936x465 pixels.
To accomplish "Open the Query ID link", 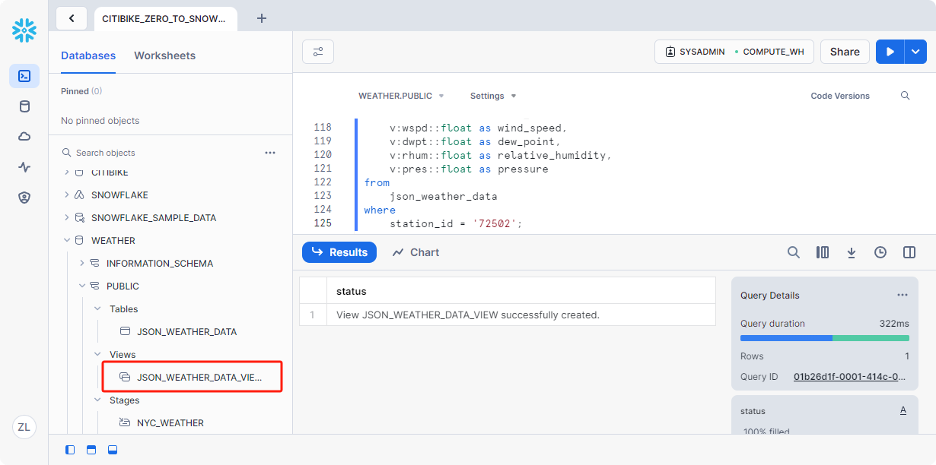I will [851, 377].
